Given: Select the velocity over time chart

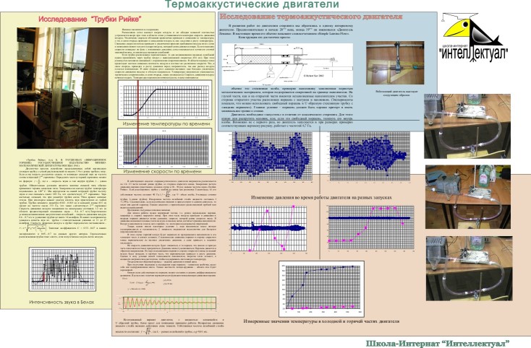Looking at the screenshot, I should 165,148.
